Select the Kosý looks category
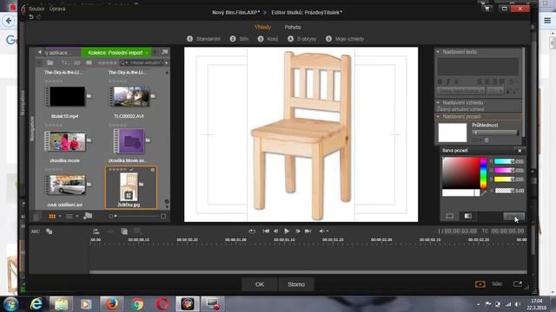Screen dimensions: 556x312 point(268,39)
